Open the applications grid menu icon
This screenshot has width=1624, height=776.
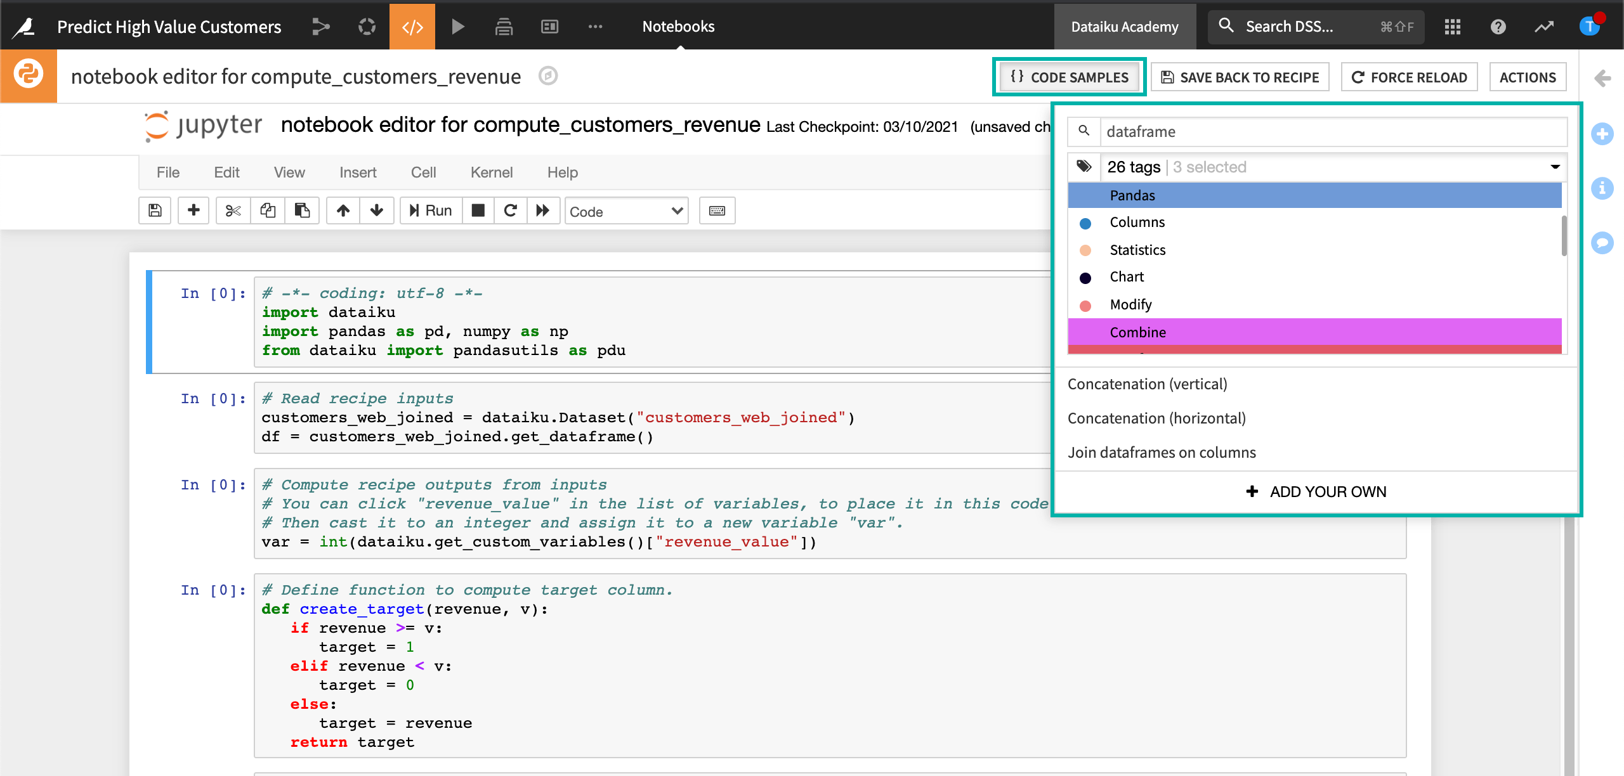(1453, 27)
